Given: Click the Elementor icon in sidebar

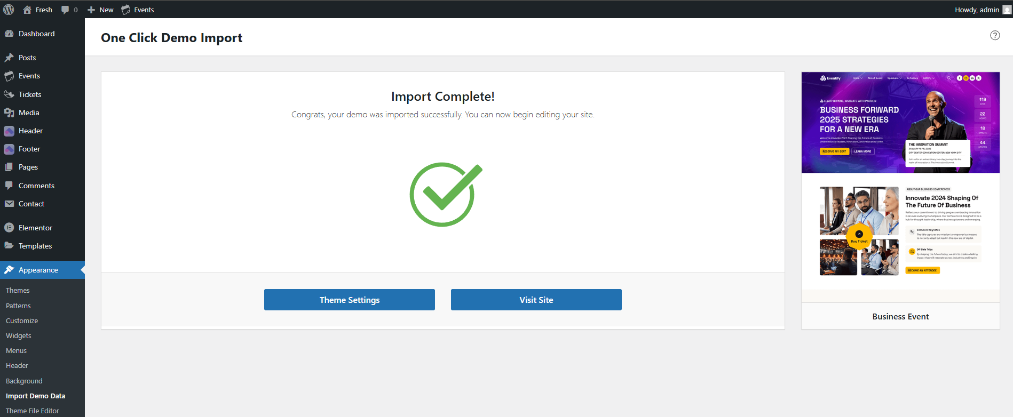Looking at the screenshot, I should 9,228.
